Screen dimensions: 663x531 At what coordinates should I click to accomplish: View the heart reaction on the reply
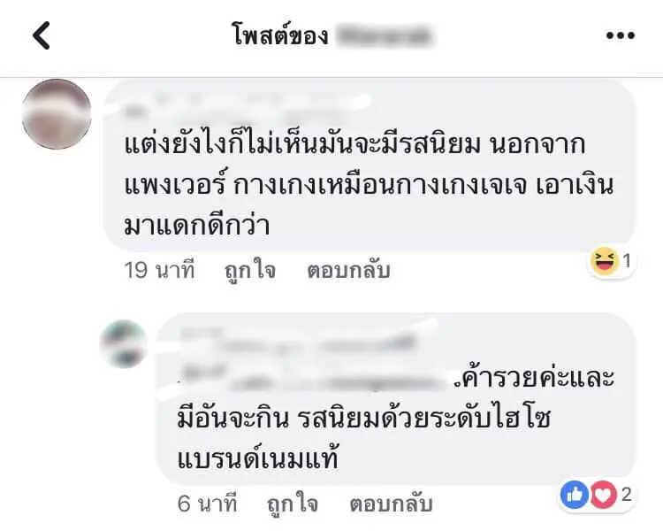pos(604,495)
